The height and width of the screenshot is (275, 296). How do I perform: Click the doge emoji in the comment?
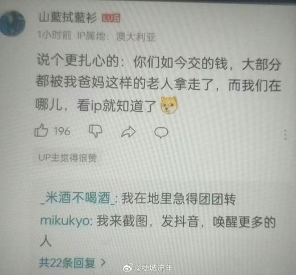coord(169,105)
